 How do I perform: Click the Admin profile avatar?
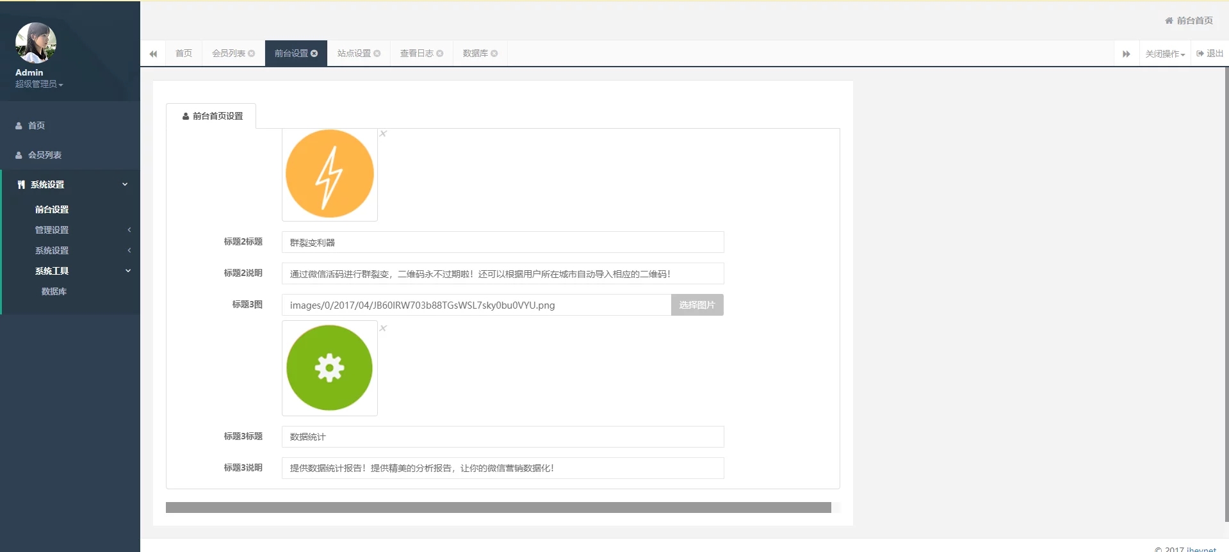tap(36, 43)
